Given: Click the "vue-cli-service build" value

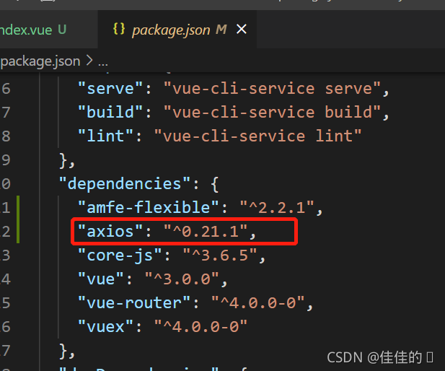Looking at the screenshot, I should 272,112.
